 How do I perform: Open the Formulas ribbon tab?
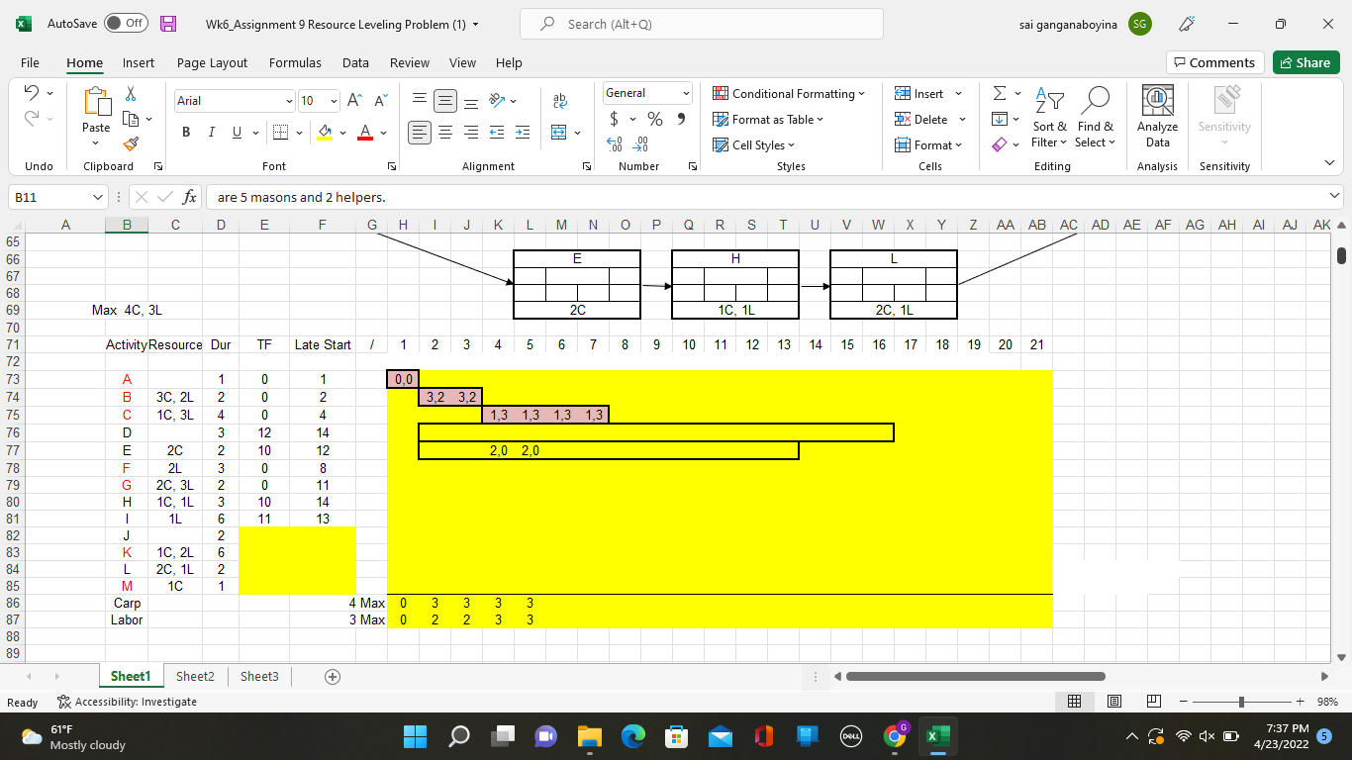click(295, 62)
